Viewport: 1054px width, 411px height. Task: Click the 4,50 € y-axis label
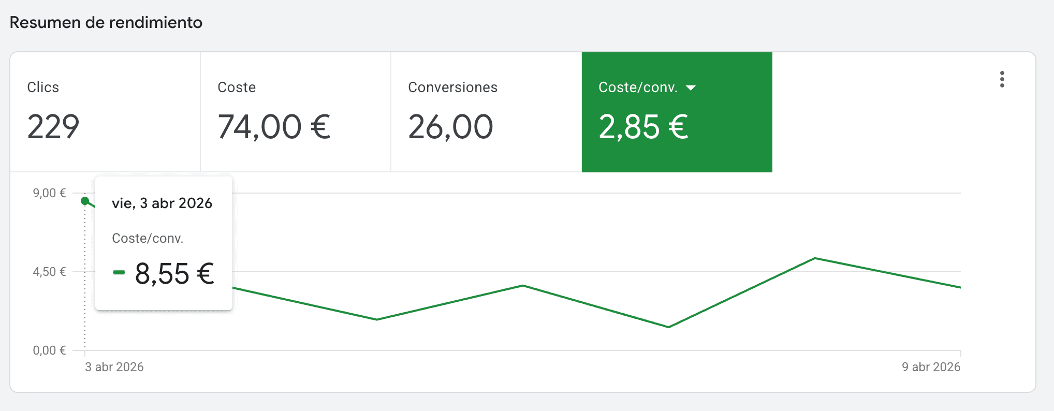point(49,272)
